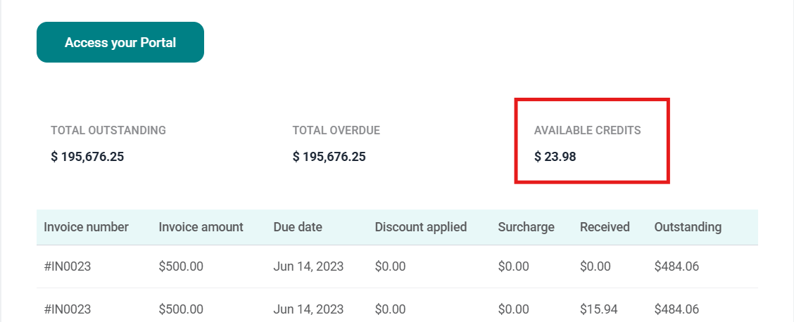Click the Access your Portal button

120,42
